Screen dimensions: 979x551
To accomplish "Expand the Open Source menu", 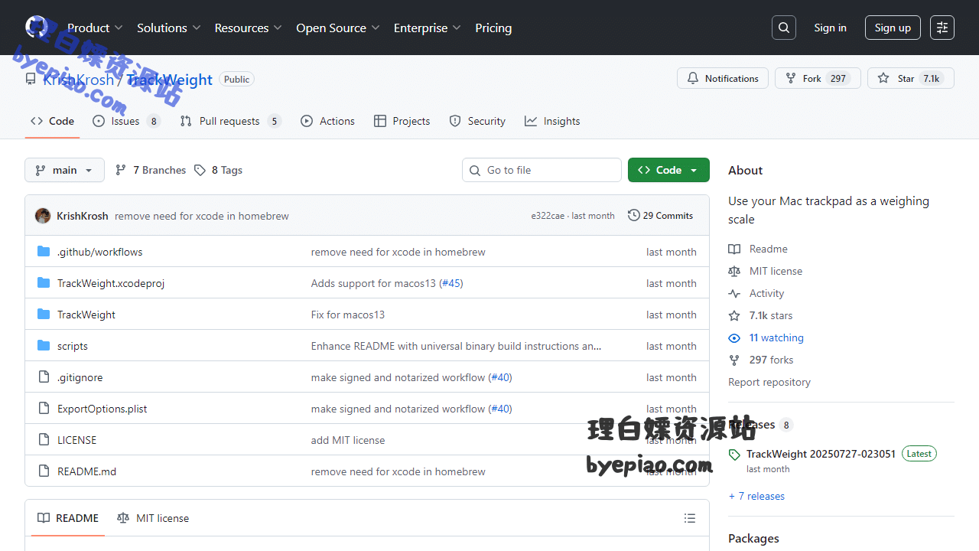I will (338, 28).
